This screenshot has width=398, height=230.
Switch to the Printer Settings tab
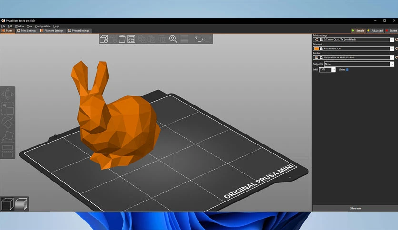click(x=79, y=30)
